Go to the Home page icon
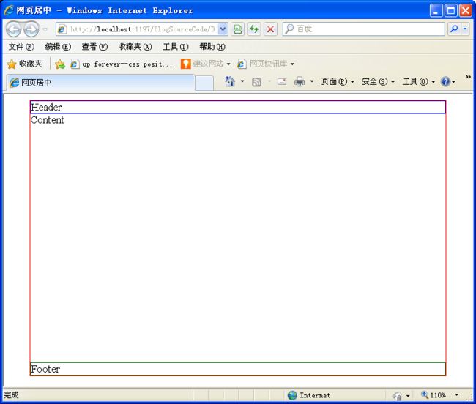Viewport: 476px width, 404px height. pos(230,81)
